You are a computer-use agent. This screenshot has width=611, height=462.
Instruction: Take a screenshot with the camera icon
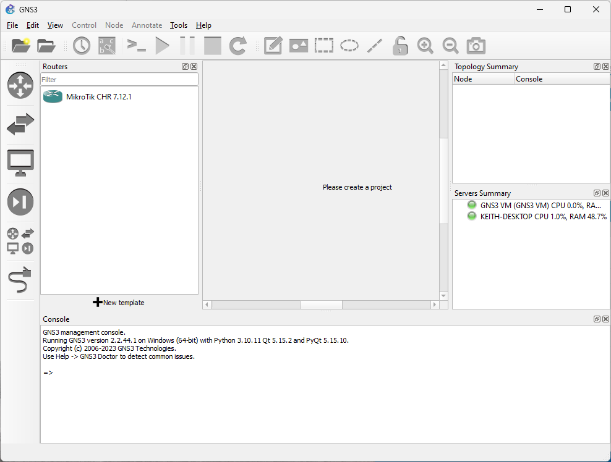pyautogui.click(x=476, y=45)
